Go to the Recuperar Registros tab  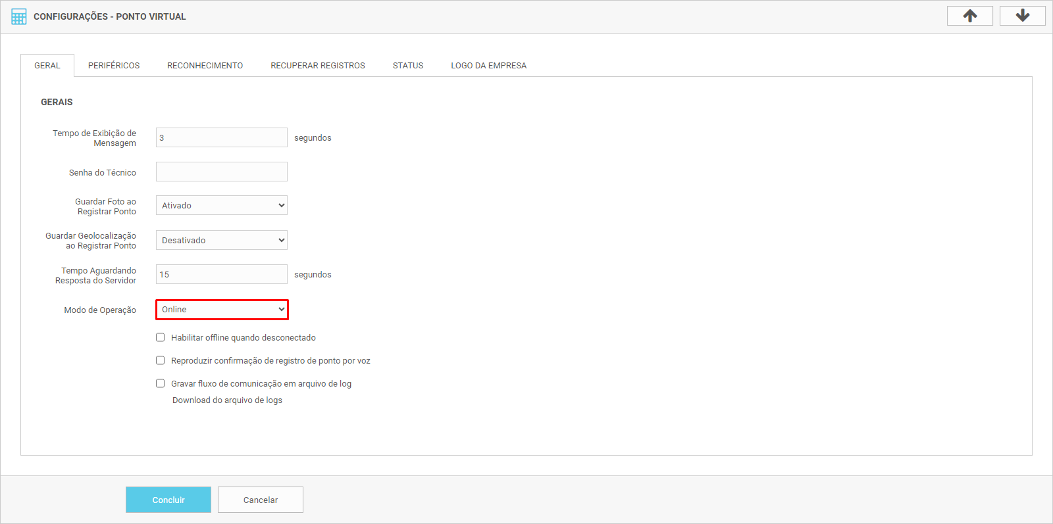[318, 66]
